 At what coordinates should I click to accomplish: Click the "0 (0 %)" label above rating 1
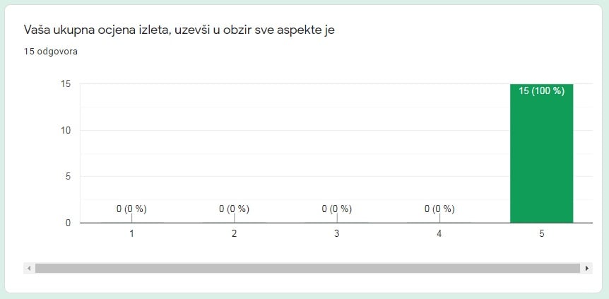(x=131, y=209)
